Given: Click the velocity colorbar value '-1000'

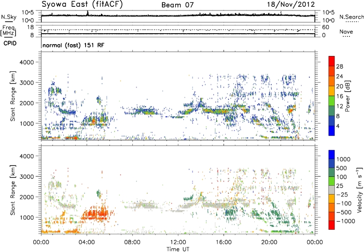Looking at the screenshot, I should pyautogui.click(x=345, y=221).
